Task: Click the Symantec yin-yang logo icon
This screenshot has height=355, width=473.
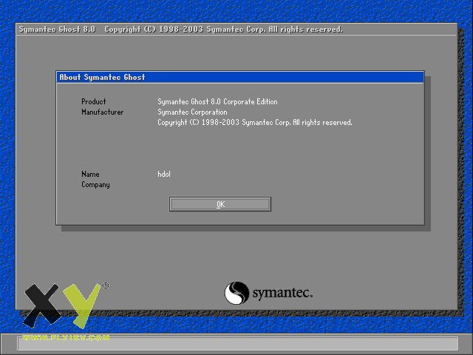Action: [x=236, y=293]
